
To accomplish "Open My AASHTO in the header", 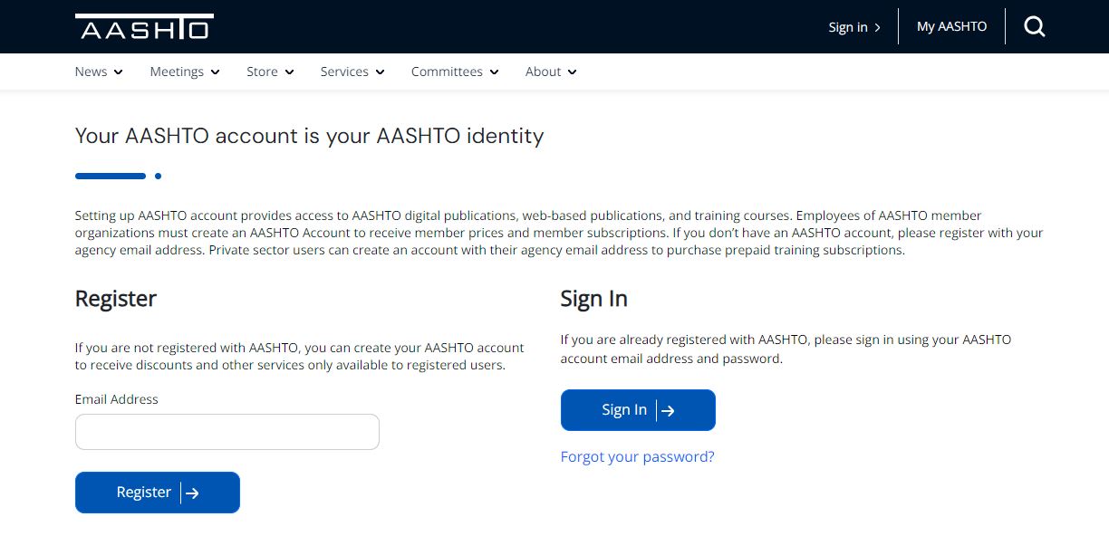I will pyautogui.click(x=951, y=27).
